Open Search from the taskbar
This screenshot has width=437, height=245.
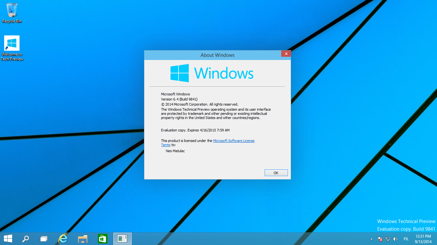pos(26,238)
